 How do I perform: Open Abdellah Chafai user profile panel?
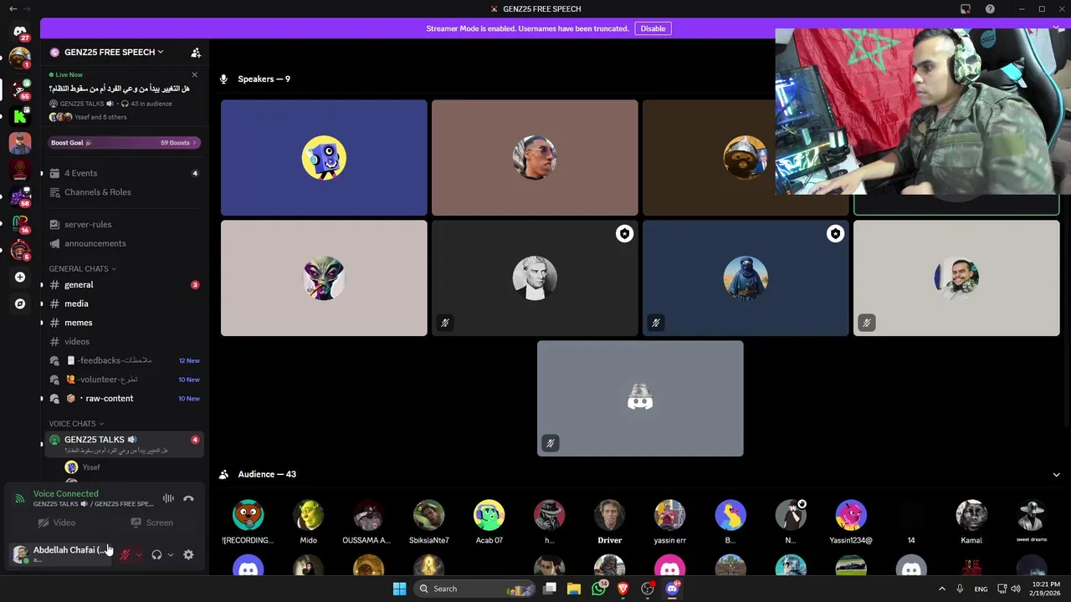tap(60, 554)
